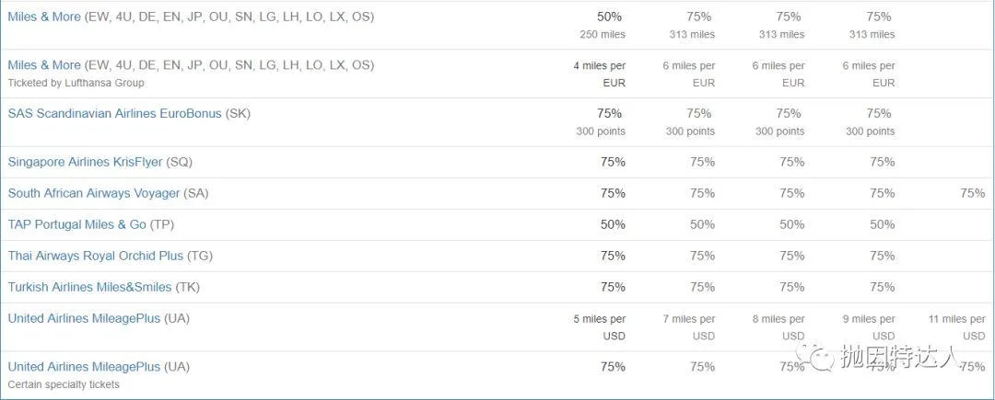Click the first 300 points SAS cell
Image resolution: width=995 pixels, height=400 pixels.
[601, 131]
